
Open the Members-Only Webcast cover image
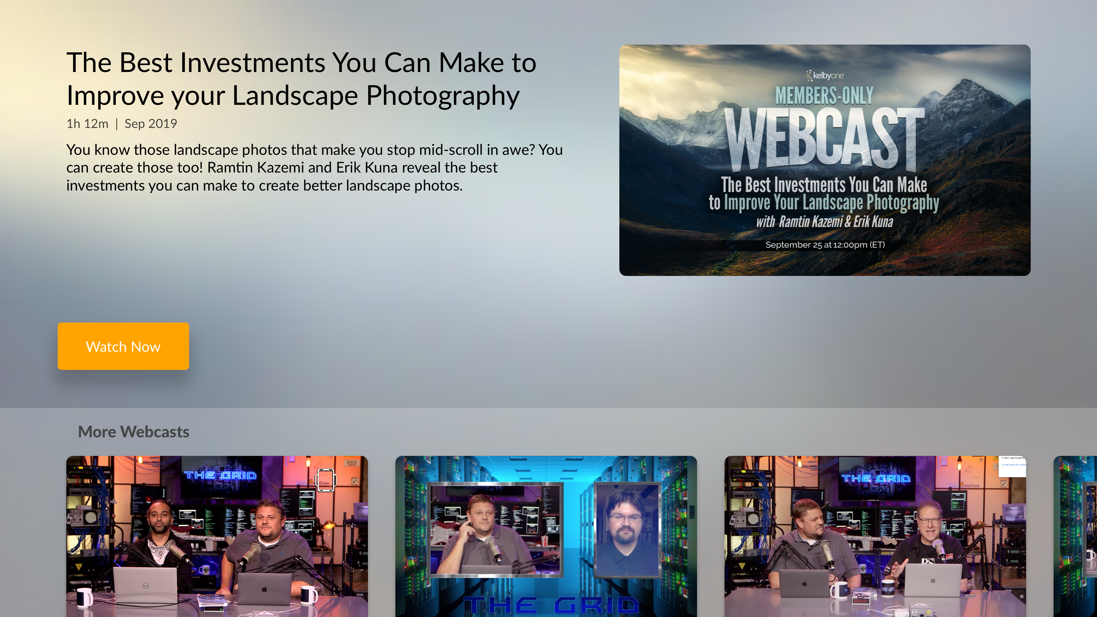(824, 160)
